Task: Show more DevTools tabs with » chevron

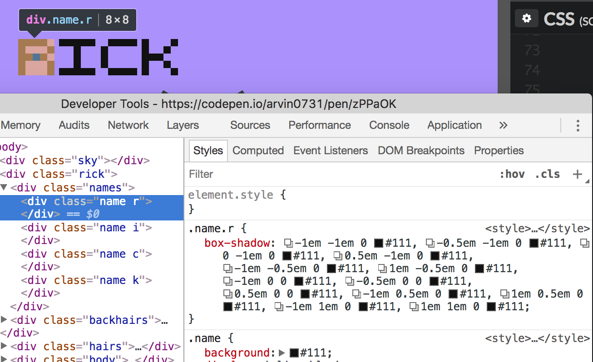Action: click(x=503, y=125)
